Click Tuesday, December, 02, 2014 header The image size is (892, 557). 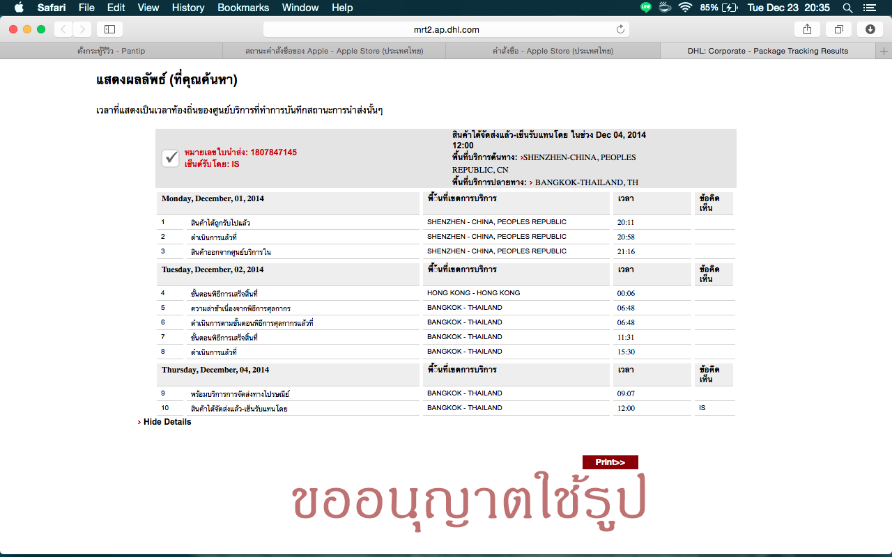click(x=213, y=269)
